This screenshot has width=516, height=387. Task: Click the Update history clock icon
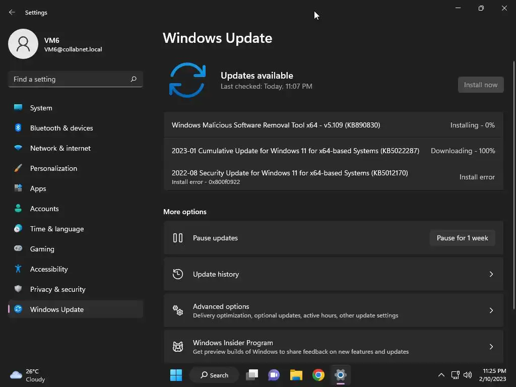(x=178, y=274)
